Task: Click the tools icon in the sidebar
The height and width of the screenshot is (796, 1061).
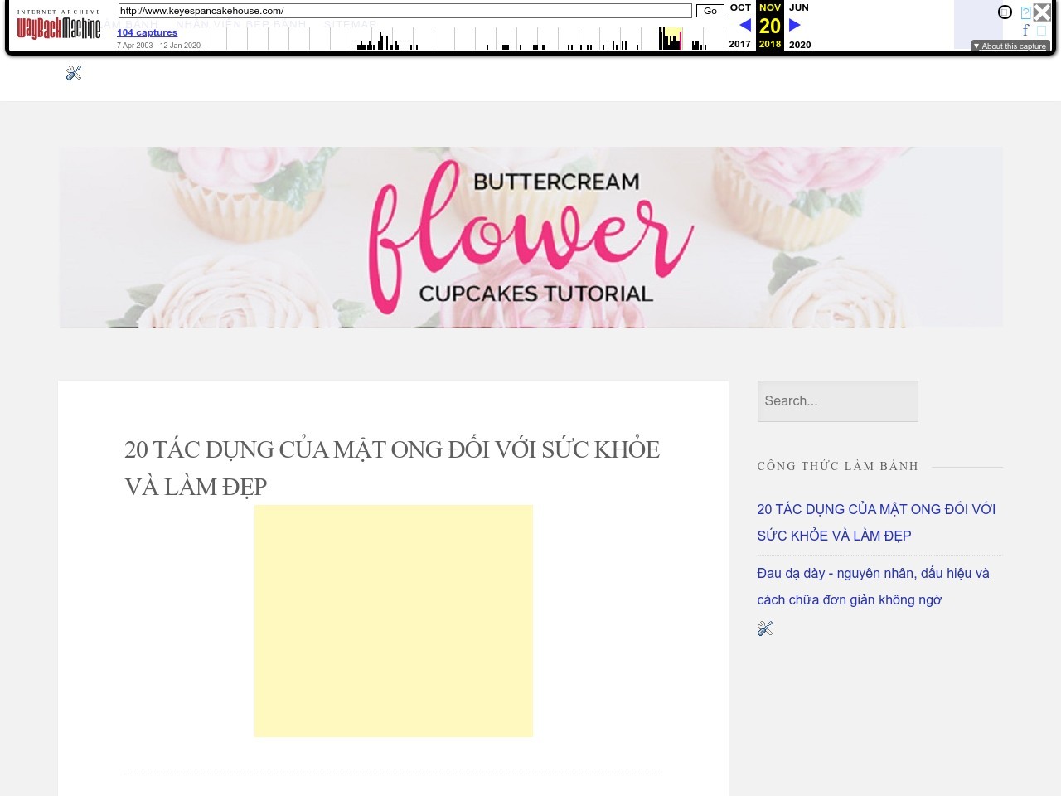Action: pyautogui.click(x=765, y=629)
